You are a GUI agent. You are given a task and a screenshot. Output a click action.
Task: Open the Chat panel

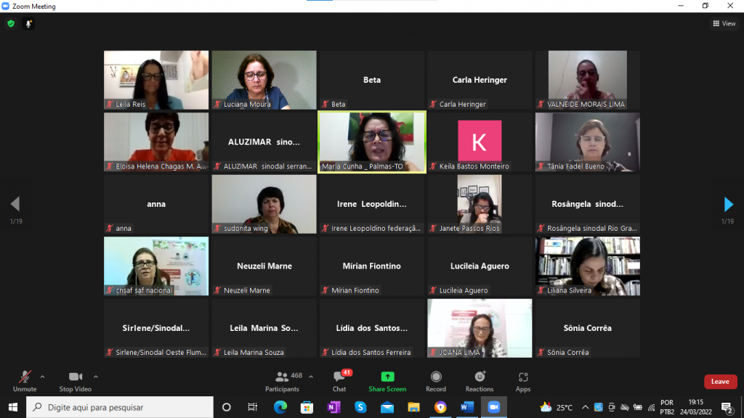coord(339,380)
